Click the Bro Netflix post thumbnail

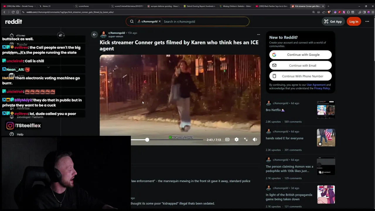pos(326,109)
